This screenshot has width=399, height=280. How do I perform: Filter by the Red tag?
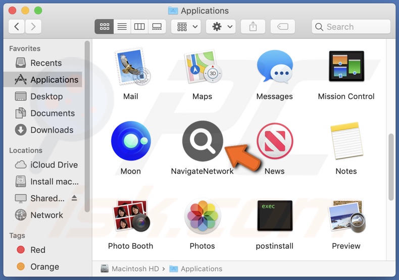click(43, 250)
